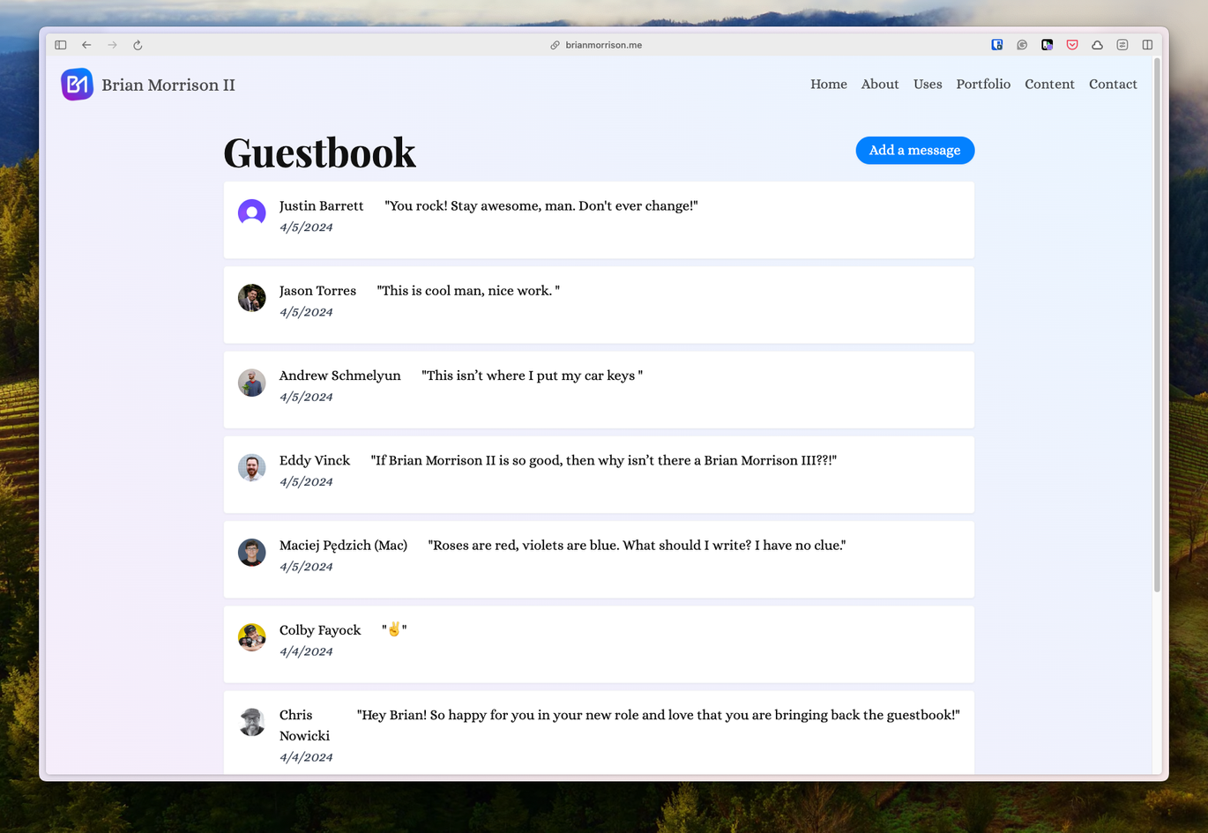
Task: Open the black extension icon with purple dot
Action: pyautogui.click(x=1047, y=45)
